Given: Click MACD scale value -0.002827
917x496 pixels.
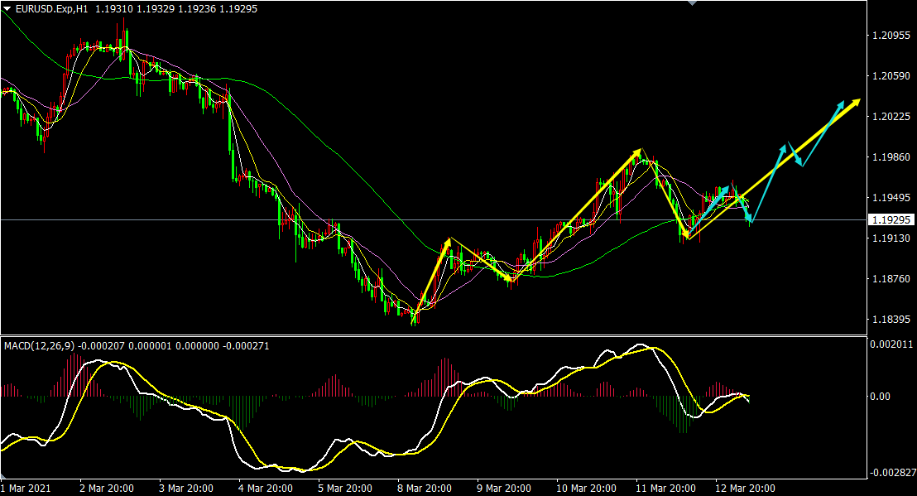Looking at the screenshot, I should pyautogui.click(x=893, y=473).
